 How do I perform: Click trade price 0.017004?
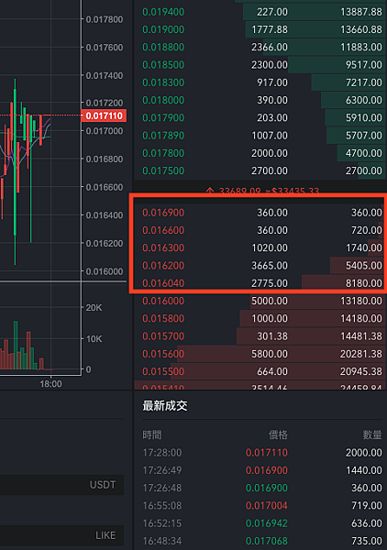tap(267, 505)
